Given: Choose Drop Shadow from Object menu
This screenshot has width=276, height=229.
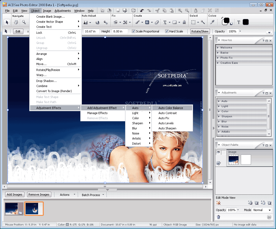Looking at the screenshot, I should click(56, 81).
